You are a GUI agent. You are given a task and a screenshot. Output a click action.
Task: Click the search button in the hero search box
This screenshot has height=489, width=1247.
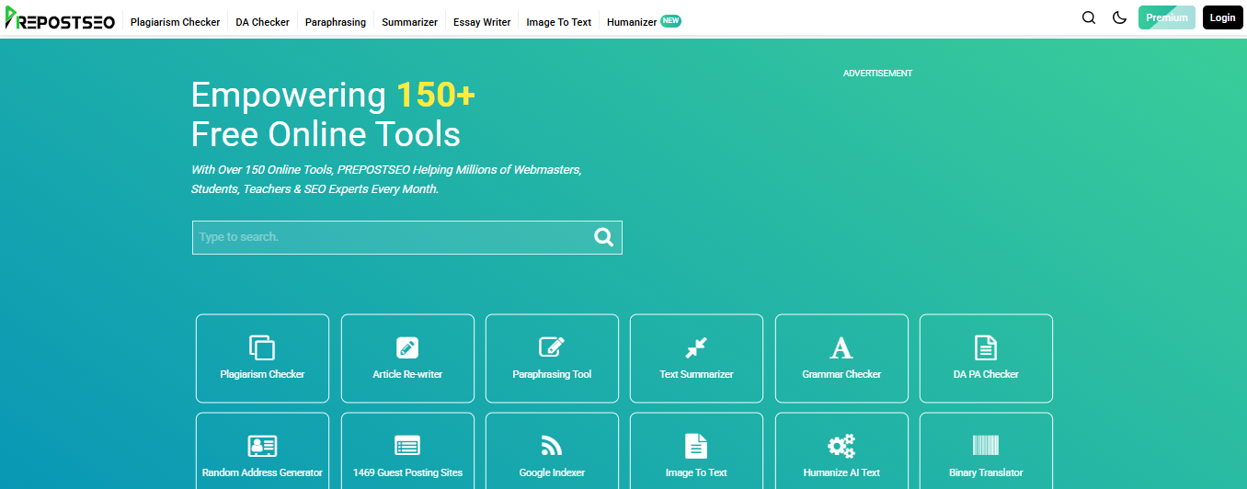click(603, 237)
